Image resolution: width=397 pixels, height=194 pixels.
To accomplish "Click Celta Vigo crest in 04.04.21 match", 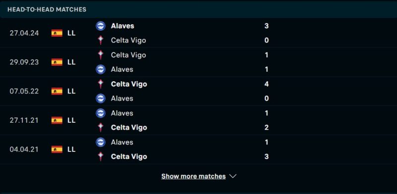I will tap(101, 156).
